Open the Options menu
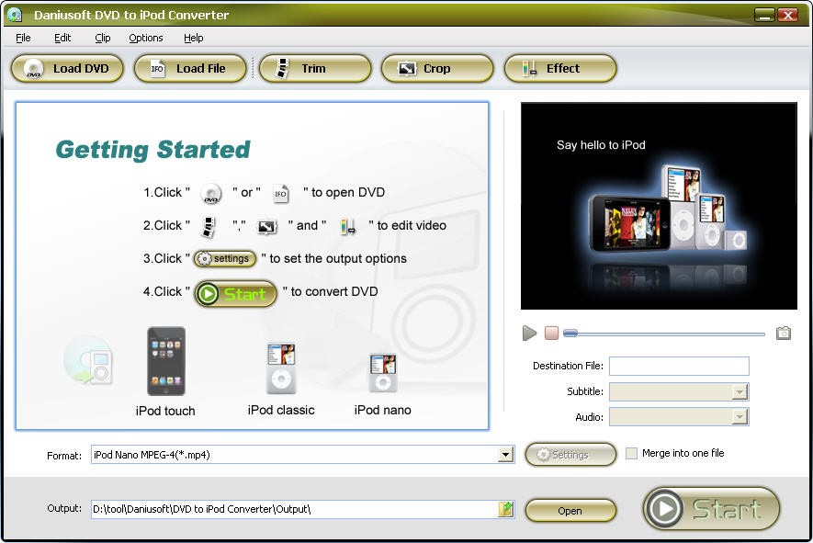Viewport: 813px width, 543px height. [146, 38]
